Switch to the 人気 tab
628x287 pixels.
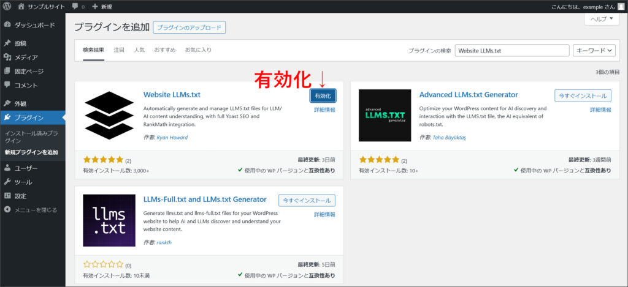click(x=140, y=50)
